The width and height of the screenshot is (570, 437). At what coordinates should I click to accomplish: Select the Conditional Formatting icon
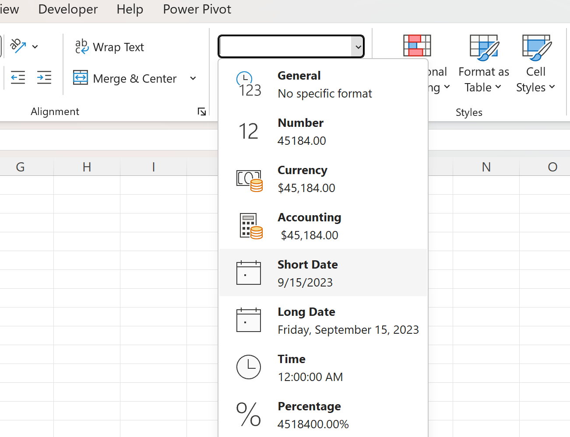click(x=417, y=46)
